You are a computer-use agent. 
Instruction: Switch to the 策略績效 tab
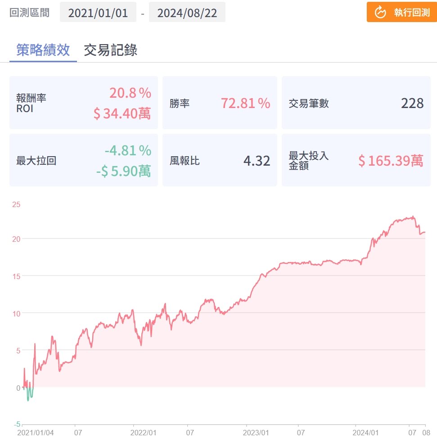pos(43,50)
